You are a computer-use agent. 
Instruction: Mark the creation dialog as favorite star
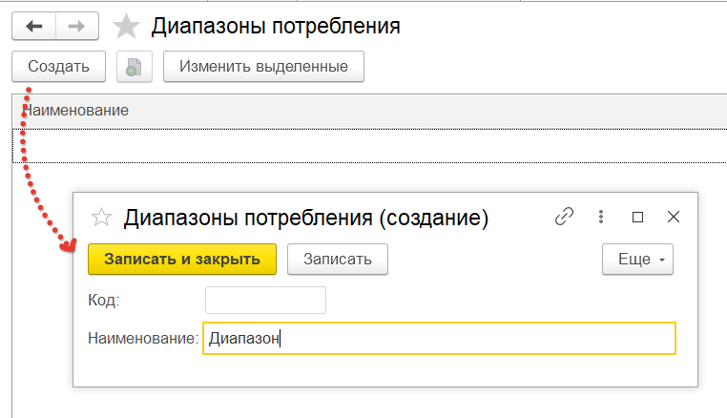coord(101,218)
